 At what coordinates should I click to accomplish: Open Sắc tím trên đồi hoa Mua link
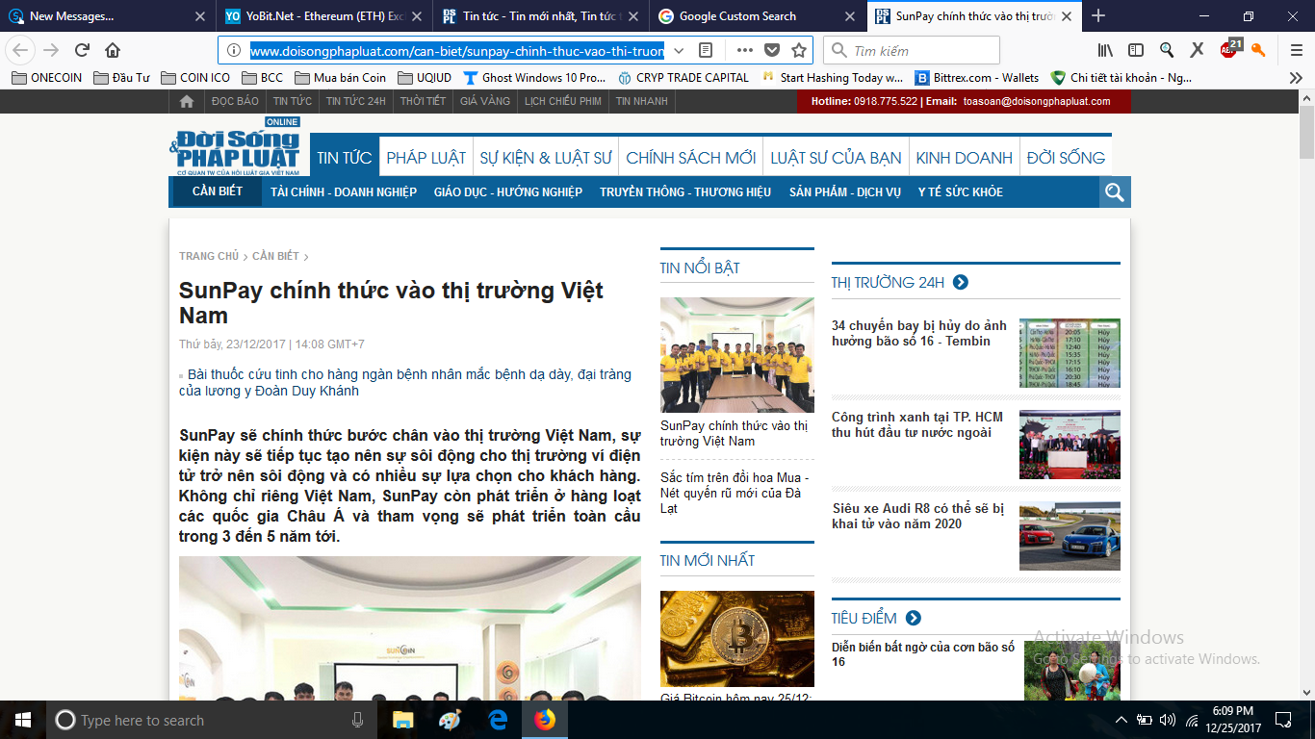click(735, 493)
